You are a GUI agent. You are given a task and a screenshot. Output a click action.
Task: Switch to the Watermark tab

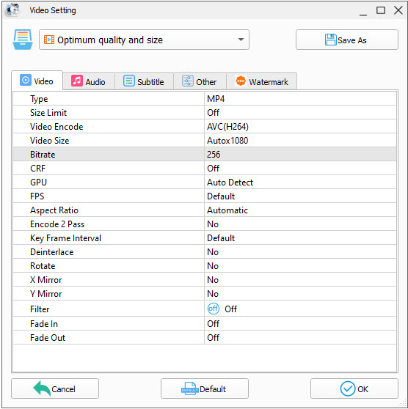[262, 81]
